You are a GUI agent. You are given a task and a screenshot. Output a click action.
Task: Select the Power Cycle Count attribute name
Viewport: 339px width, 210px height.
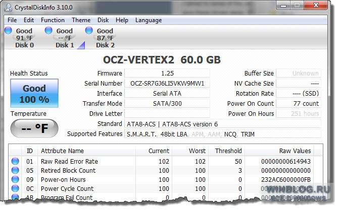67,189
